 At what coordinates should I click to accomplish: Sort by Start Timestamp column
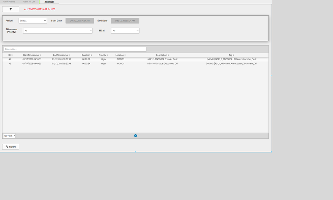(40, 55)
